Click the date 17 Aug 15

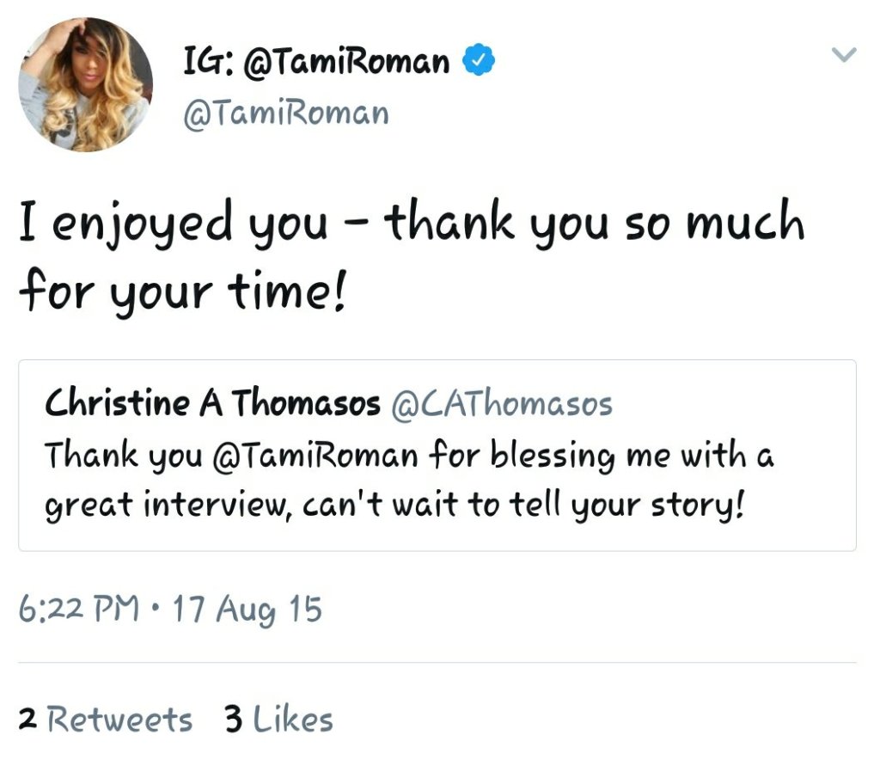pyautogui.click(x=247, y=610)
